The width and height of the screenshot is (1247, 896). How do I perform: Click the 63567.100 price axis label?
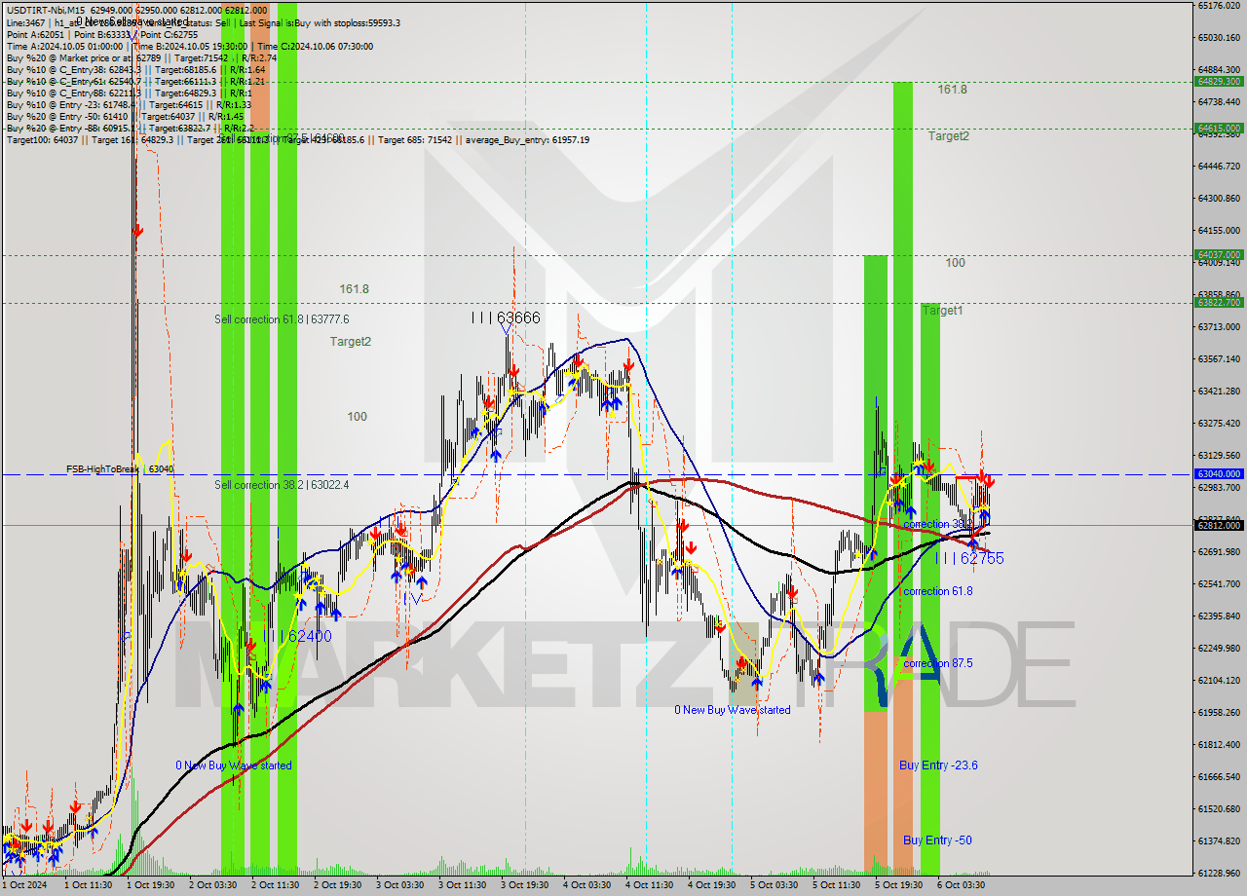tap(1219, 359)
